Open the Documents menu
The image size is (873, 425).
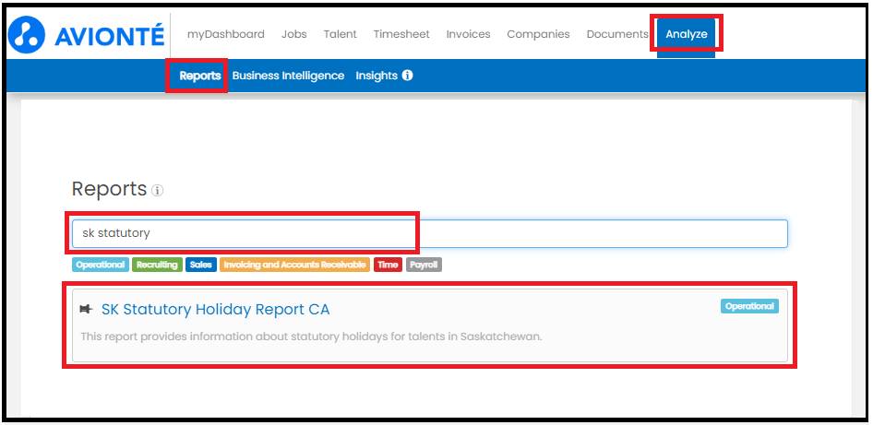[617, 34]
